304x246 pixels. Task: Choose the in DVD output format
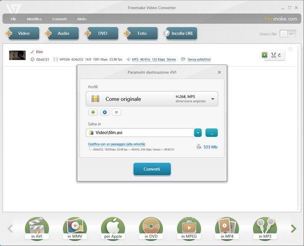pos(151,229)
